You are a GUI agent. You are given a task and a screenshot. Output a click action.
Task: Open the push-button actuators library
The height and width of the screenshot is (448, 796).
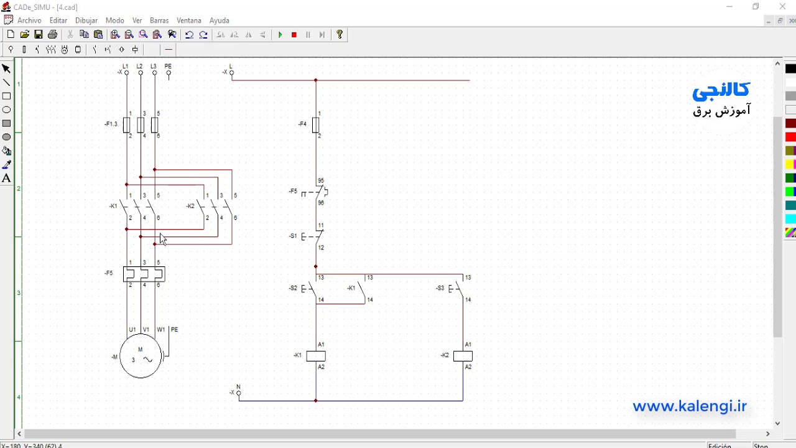point(108,50)
